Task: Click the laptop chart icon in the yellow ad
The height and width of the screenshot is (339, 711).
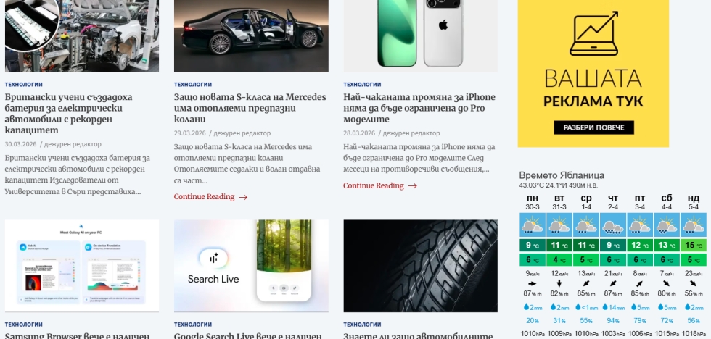Action: pyautogui.click(x=593, y=33)
